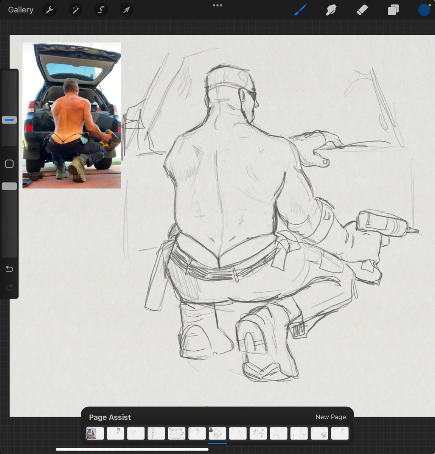Select the Brush paint tool
This screenshot has width=435, height=454.
pyautogui.click(x=300, y=10)
